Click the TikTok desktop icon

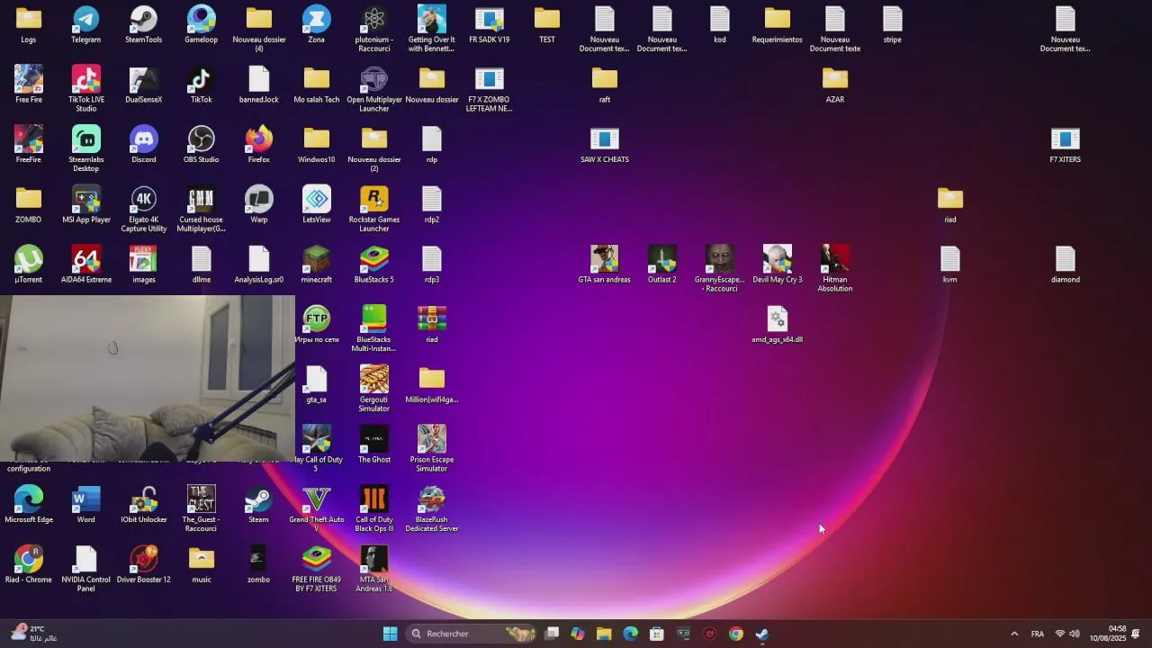(202, 85)
